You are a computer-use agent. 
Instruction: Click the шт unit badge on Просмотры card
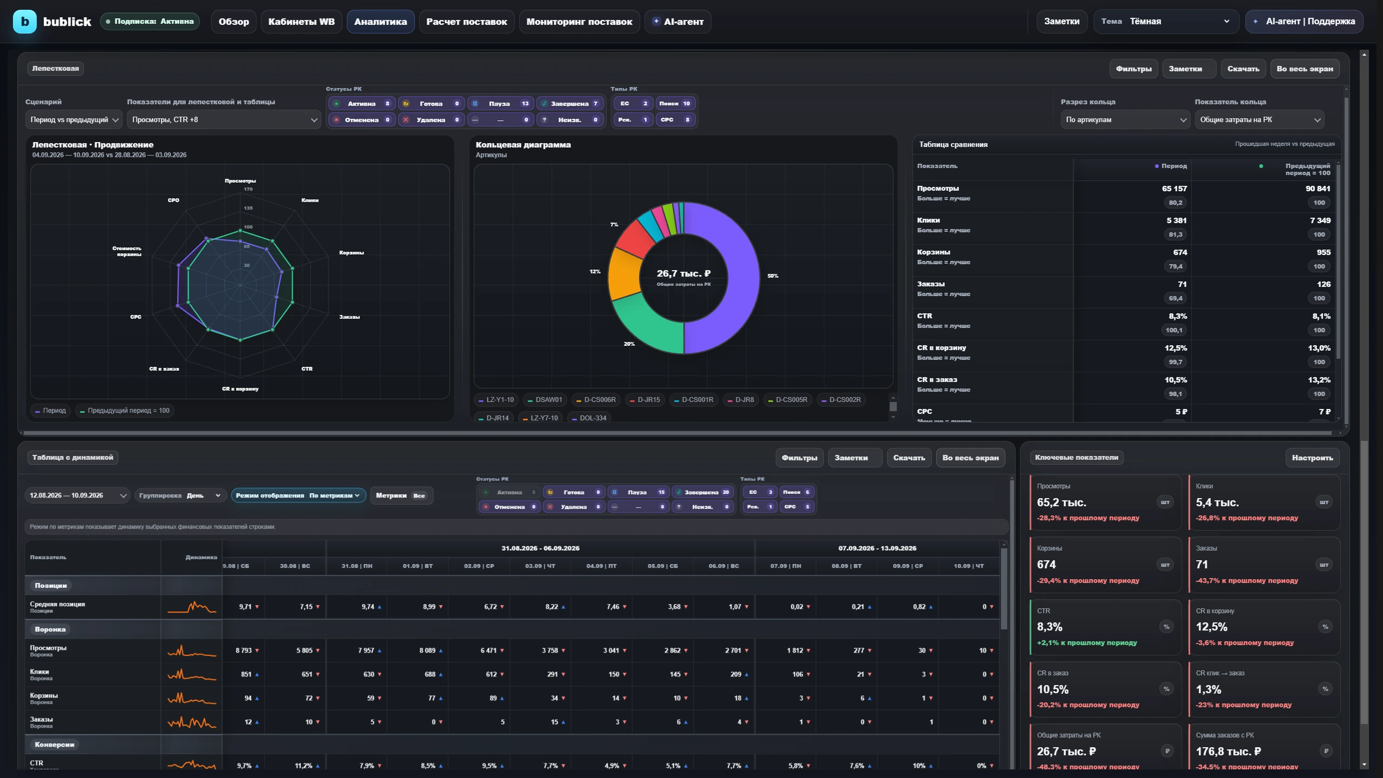[x=1165, y=502]
